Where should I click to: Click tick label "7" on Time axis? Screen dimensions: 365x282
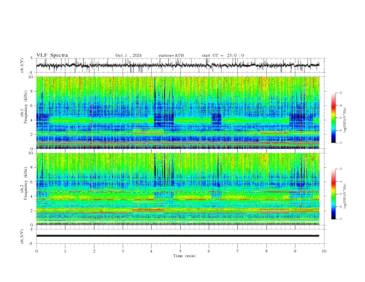(238, 251)
